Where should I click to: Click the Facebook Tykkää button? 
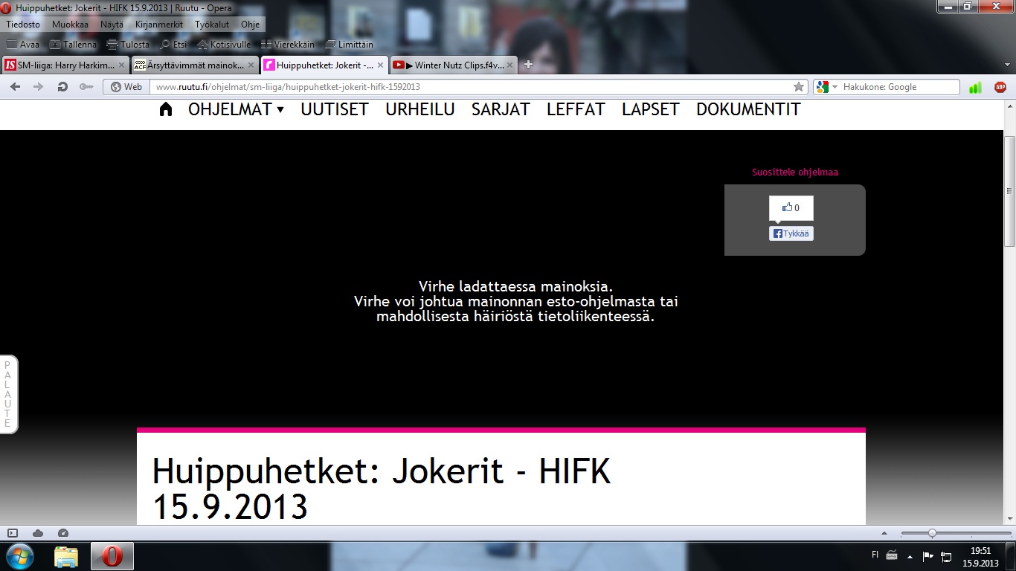791,233
